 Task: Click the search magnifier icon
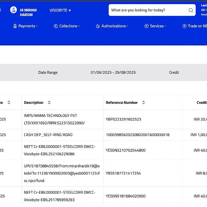[191, 10]
